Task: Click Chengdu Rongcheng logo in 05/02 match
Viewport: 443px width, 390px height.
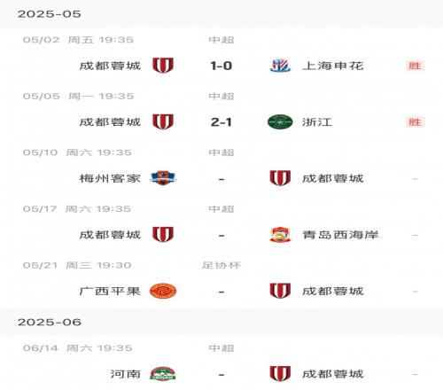Action: point(163,66)
